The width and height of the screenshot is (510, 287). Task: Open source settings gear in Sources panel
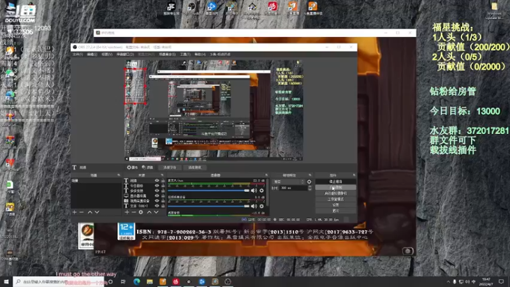point(141,212)
